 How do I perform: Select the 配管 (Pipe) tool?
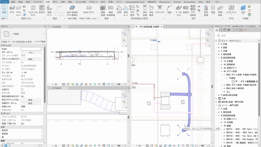[x=119, y=9]
